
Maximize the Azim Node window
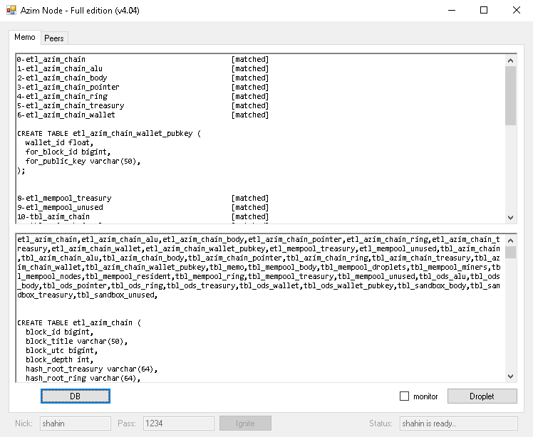pyautogui.click(x=484, y=10)
